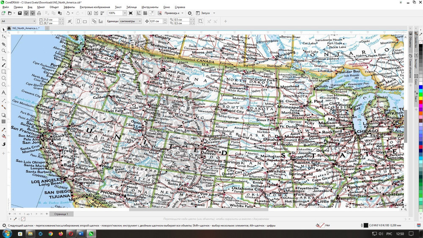Image resolution: width=423 pixels, height=238 pixels.
Task: Open Options gear icon
Action: tap(190, 13)
